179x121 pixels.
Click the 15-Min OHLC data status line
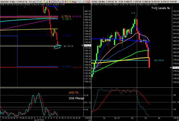[x=32, y=5]
